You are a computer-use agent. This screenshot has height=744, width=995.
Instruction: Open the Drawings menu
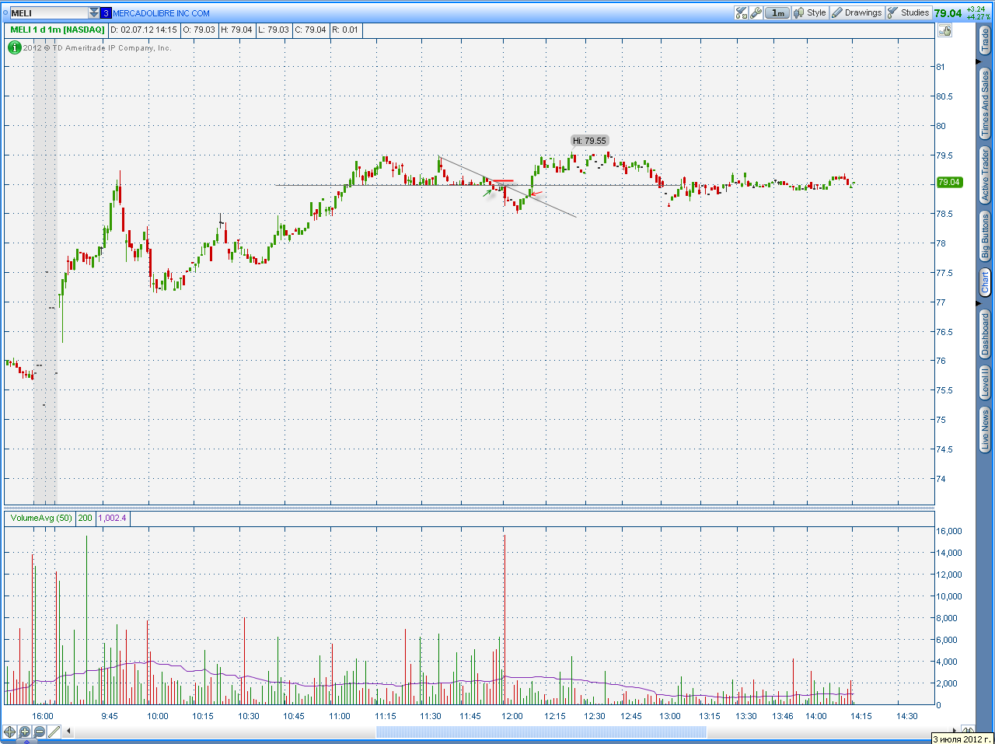coord(857,12)
